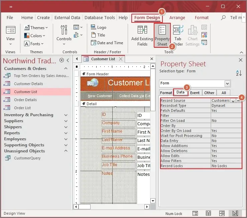
Task: Collapse the Customers & Orders group
Action: [66, 68]
